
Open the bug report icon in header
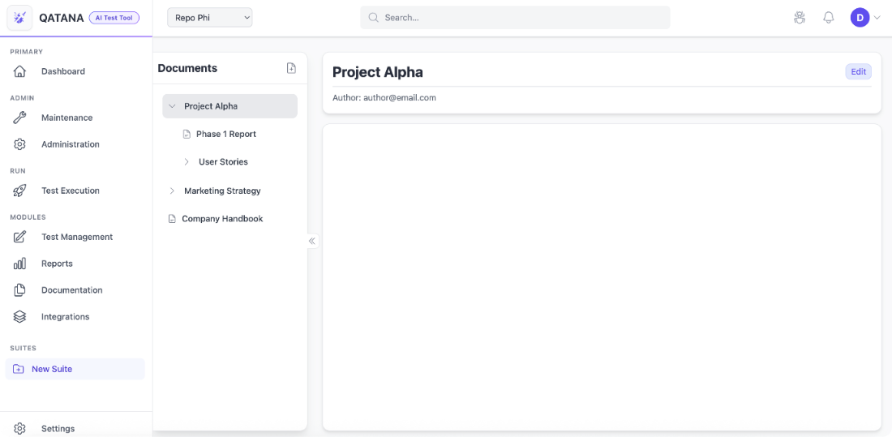pyautogui.click(x=800, y=18)
